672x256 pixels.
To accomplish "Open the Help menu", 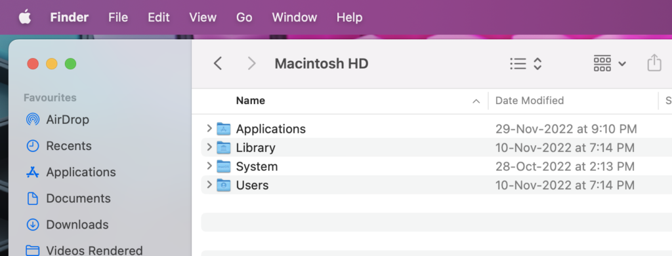I will pos(349,18).
